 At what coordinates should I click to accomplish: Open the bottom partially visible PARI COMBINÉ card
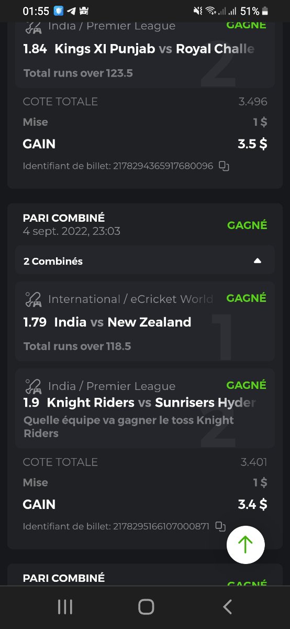(145, 576)
